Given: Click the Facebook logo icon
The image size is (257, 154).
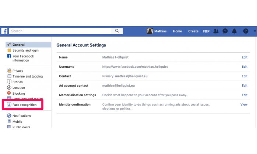Looking at the screenshot, I should tap(4, 31).
